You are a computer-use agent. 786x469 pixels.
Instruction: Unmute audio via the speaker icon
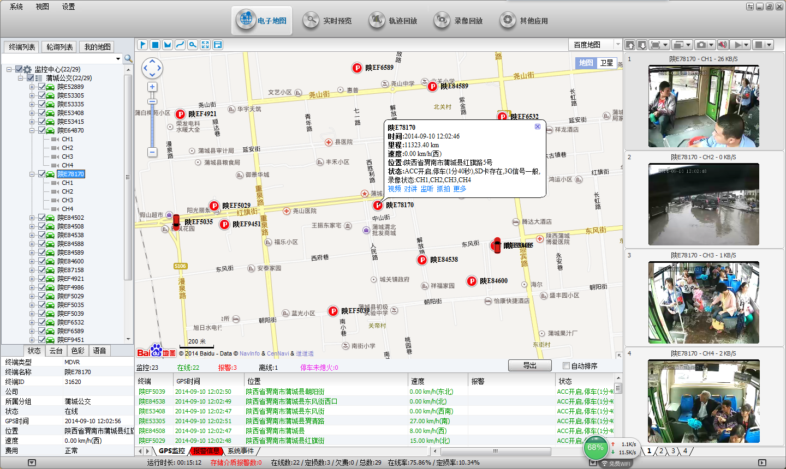(x=722, y=45)
